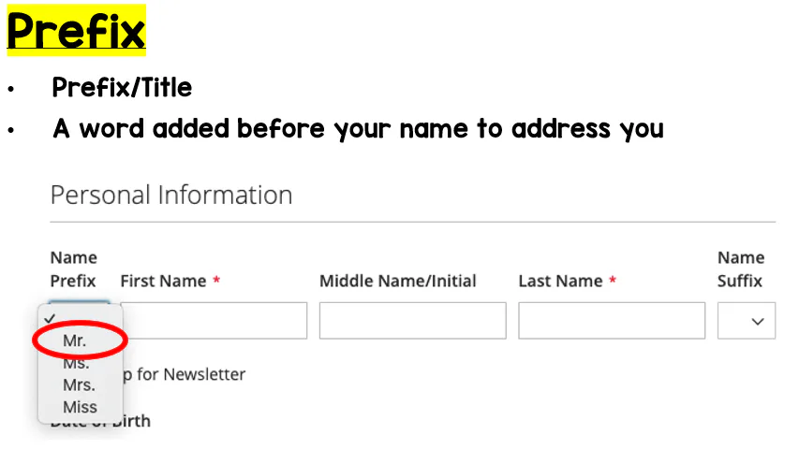799x449 pixels.
Task: Click the "Prefix/Title" bullet text
Action: click(x=122, y=88)
